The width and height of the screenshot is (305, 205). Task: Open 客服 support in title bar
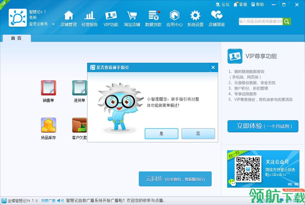pyautogui.click(x=240, y=4)
